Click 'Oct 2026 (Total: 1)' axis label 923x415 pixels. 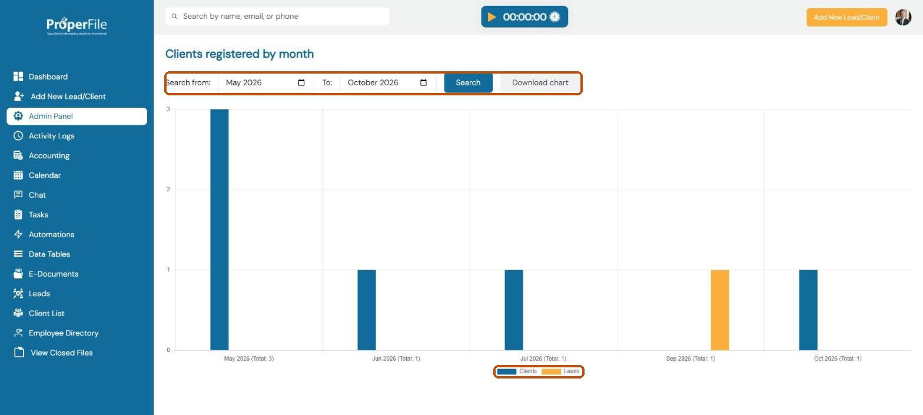coord(838,358)
